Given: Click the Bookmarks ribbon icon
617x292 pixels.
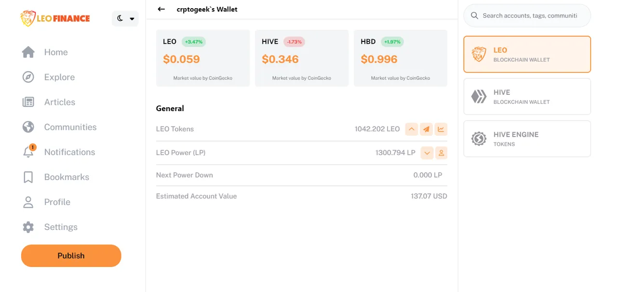Looking at the screenshot, I should coord(28,177).
